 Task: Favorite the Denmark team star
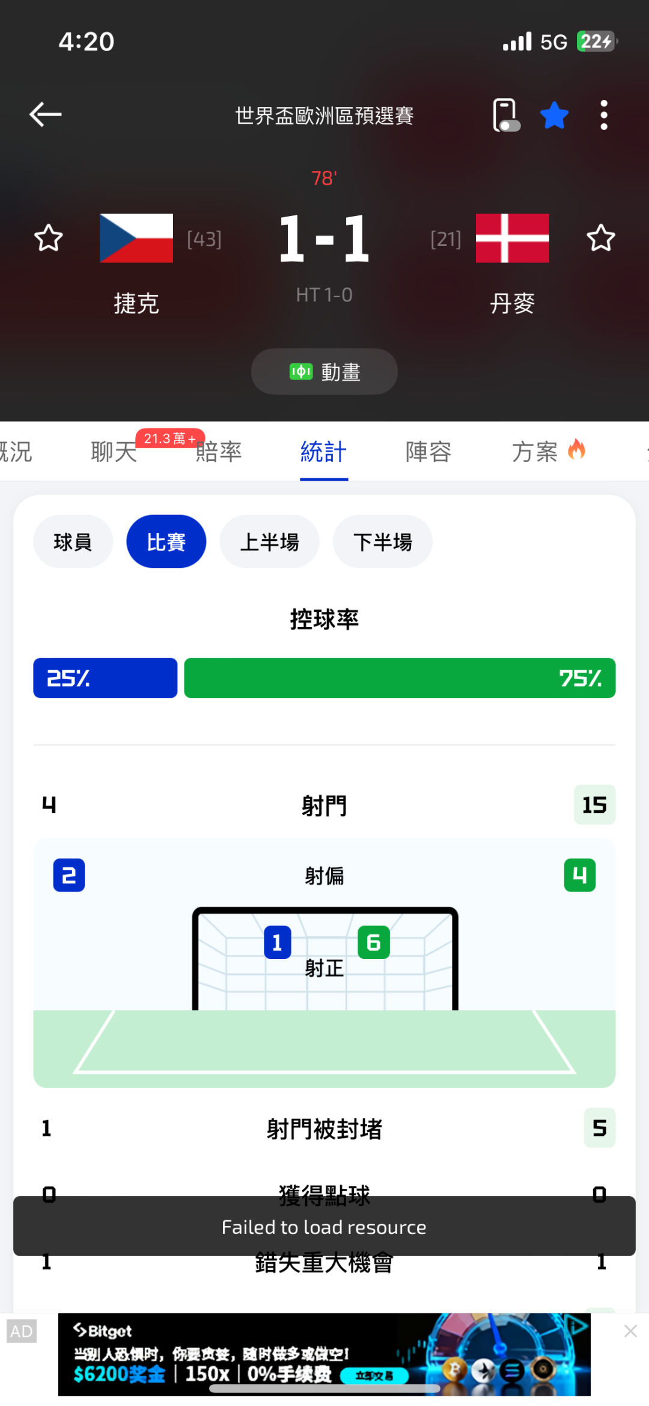(600, 238)
